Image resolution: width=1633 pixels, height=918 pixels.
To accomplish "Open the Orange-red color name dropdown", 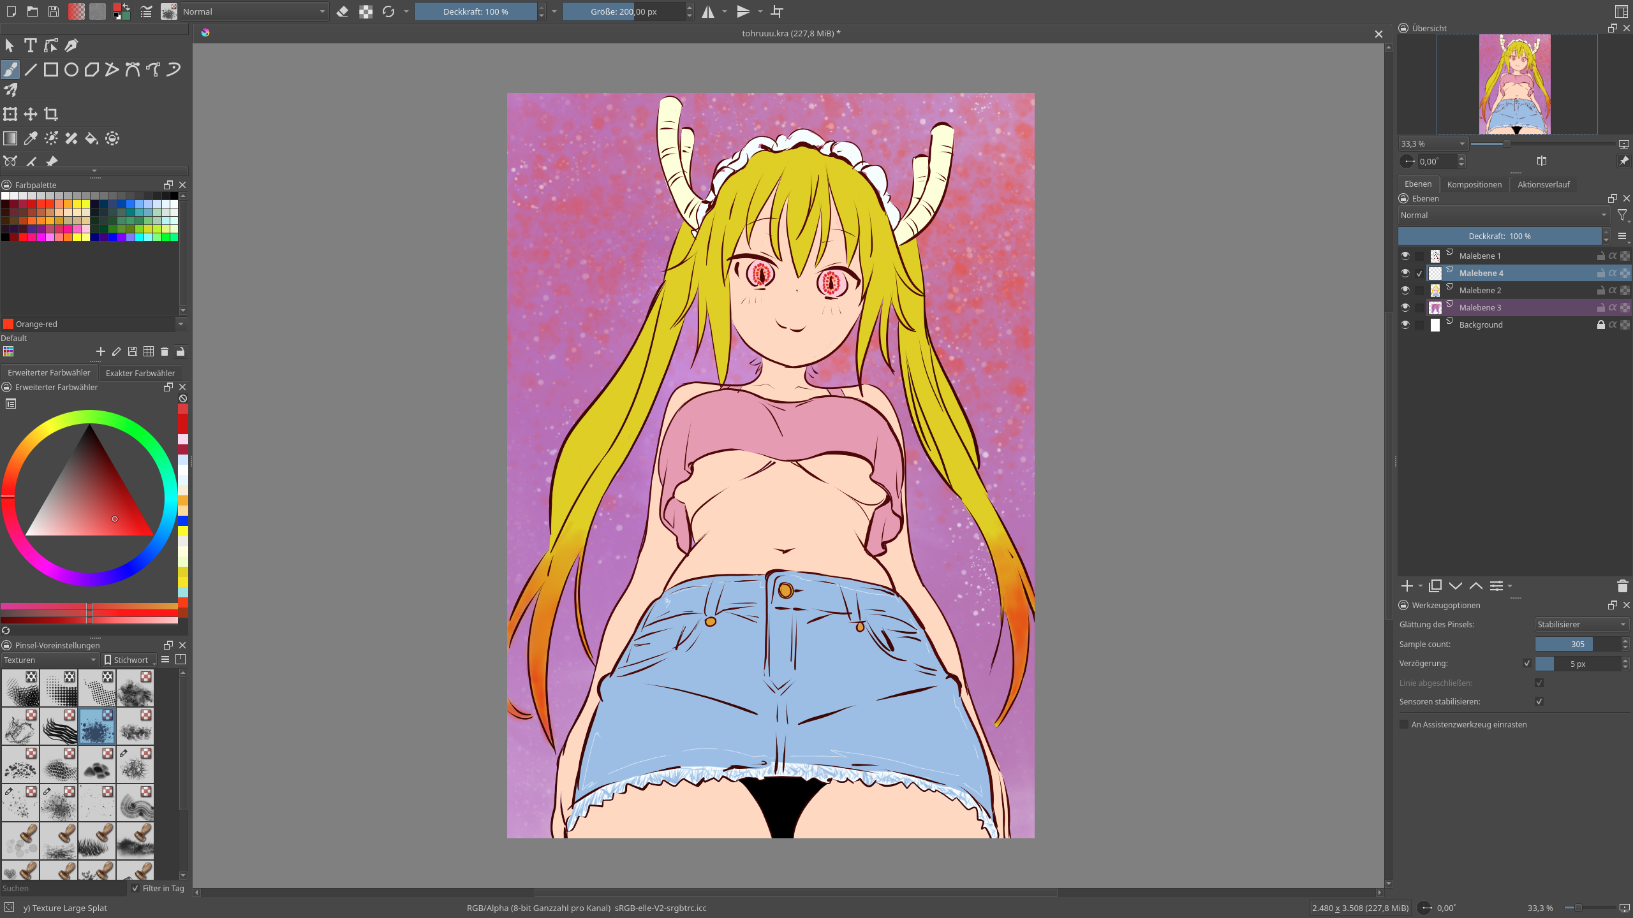I will (94, 324).
